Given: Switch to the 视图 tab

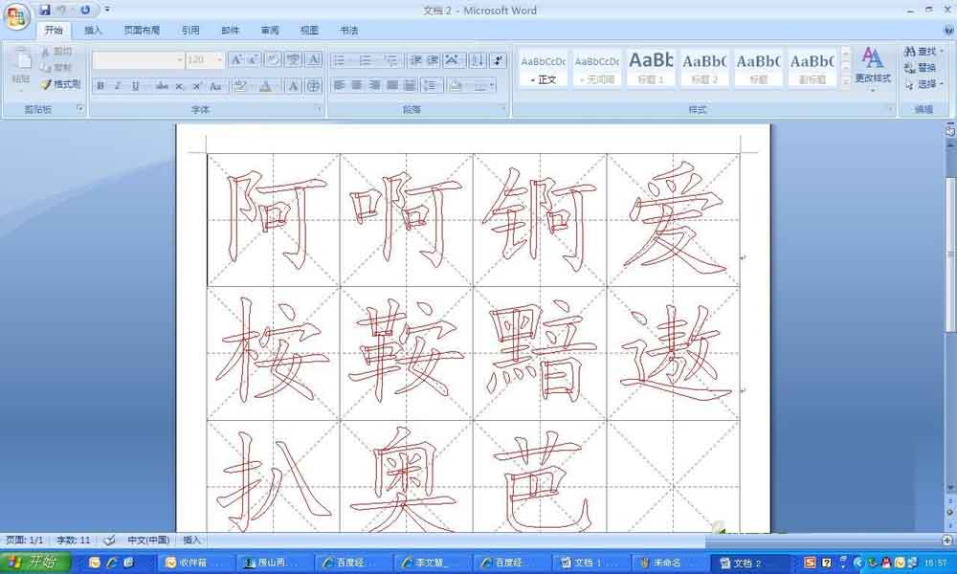Looking at the screenshot, I should click(309, 30).
